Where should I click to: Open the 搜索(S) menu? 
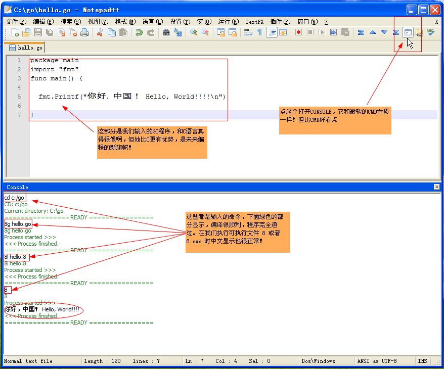(x=71, y=22)
